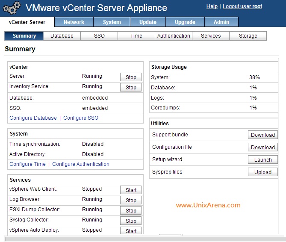
Task: Download the Configuration file
Action: (262, 147)
